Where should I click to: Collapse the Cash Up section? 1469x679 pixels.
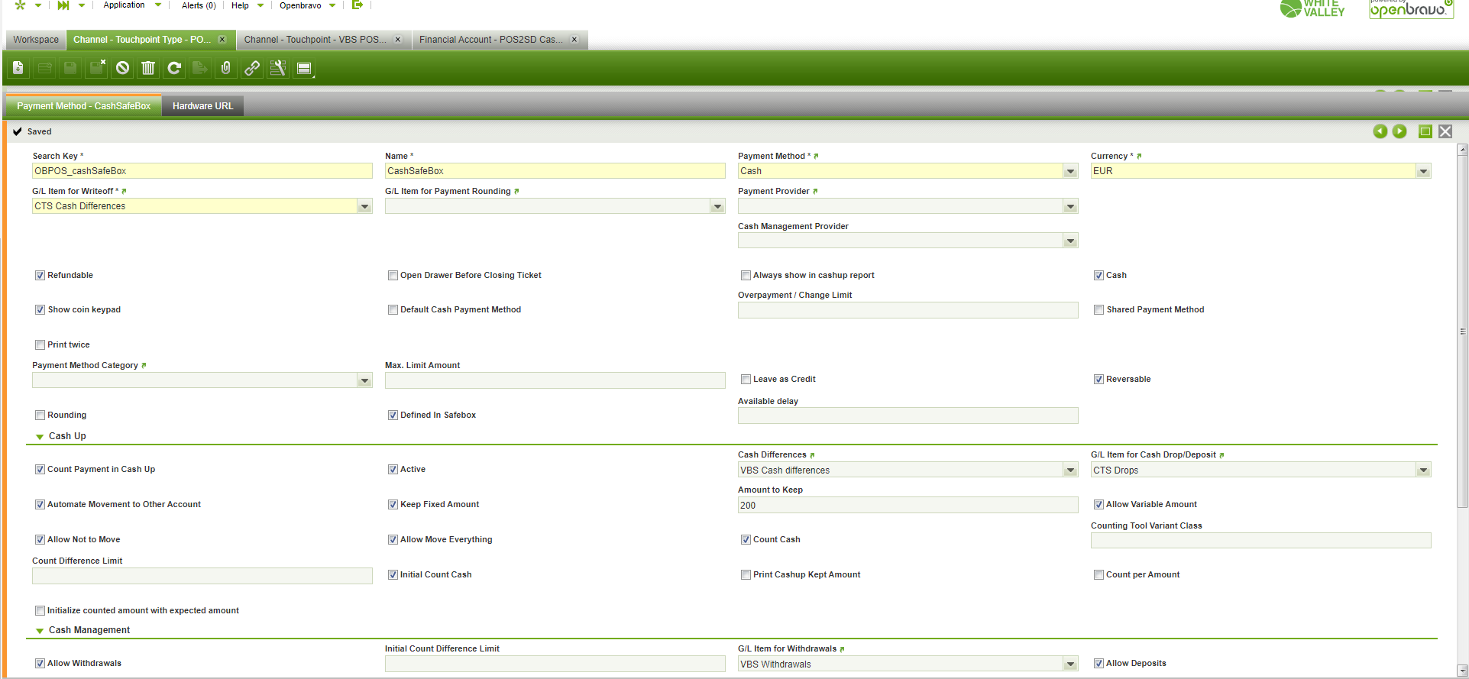40,437
